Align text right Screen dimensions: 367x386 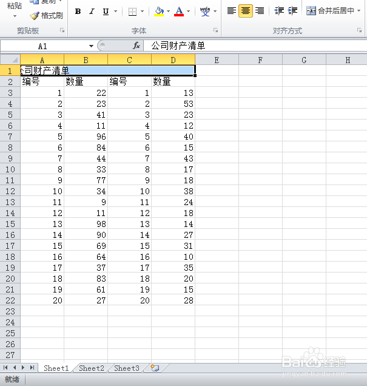[x=260, y=11]
